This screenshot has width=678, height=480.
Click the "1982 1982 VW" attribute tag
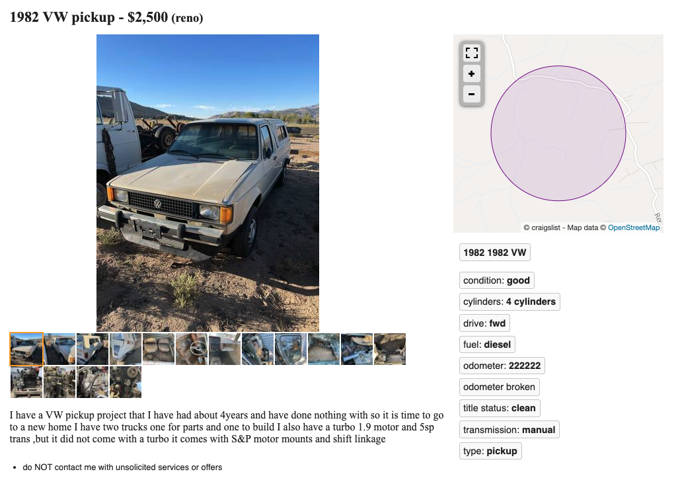[x=495, y=253]
